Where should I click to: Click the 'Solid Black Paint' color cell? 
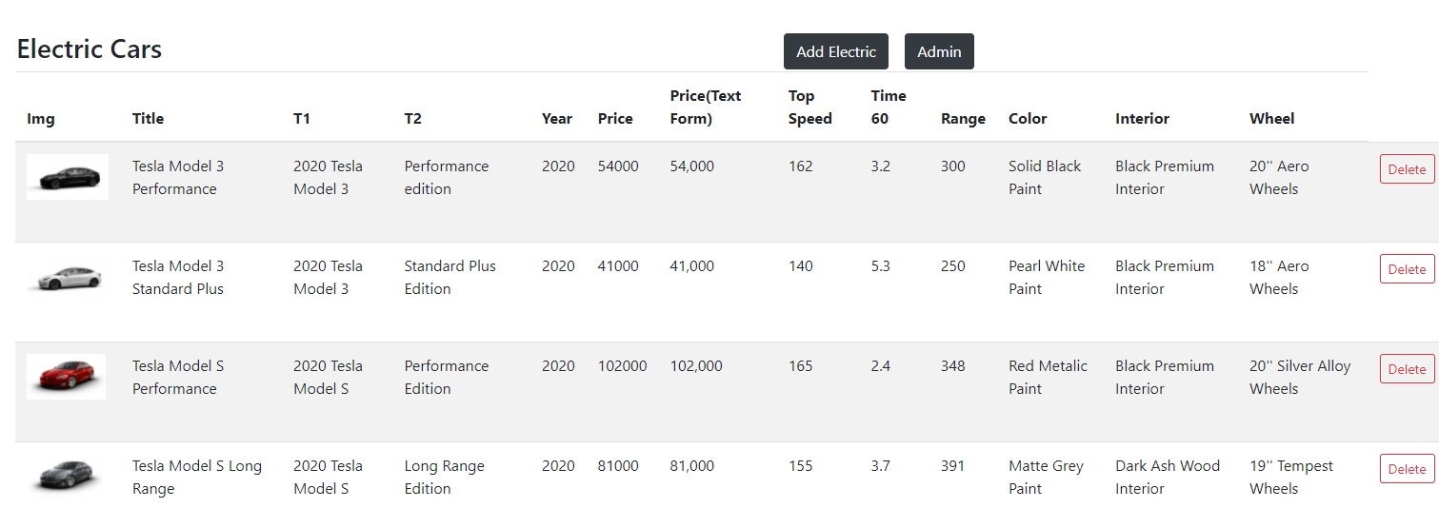1045,177
